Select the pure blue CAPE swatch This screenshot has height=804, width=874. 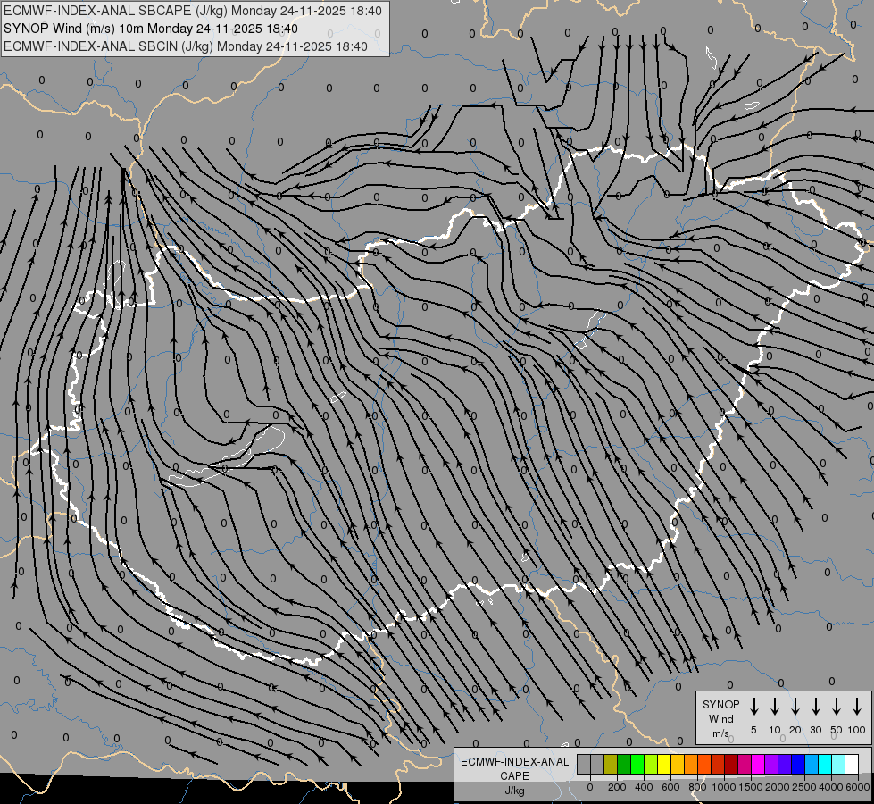[x=798, y=764]
